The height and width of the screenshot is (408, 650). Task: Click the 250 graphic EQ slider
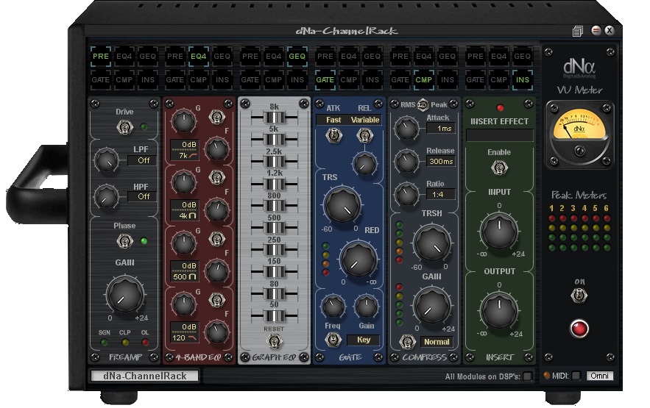click(274, 250)
